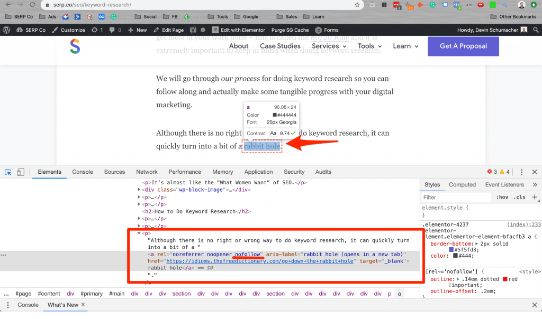Click the address bar URL field
542x319 pixels.
click(x=202, y=5)
